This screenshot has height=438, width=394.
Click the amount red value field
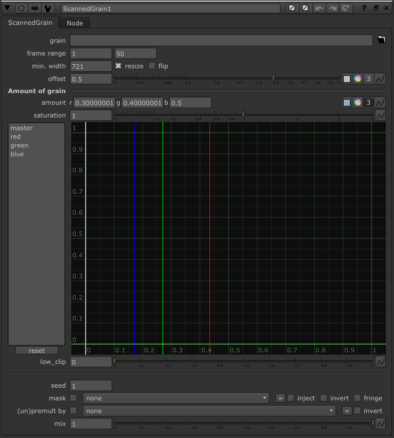pos(94,103)
